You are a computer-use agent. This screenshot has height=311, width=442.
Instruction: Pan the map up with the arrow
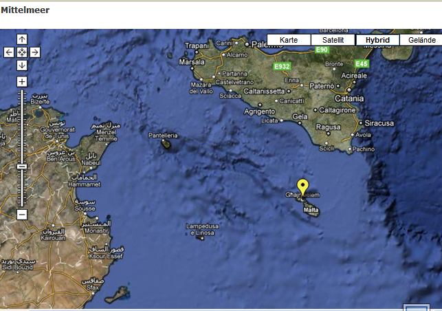[x=22, y=39]
